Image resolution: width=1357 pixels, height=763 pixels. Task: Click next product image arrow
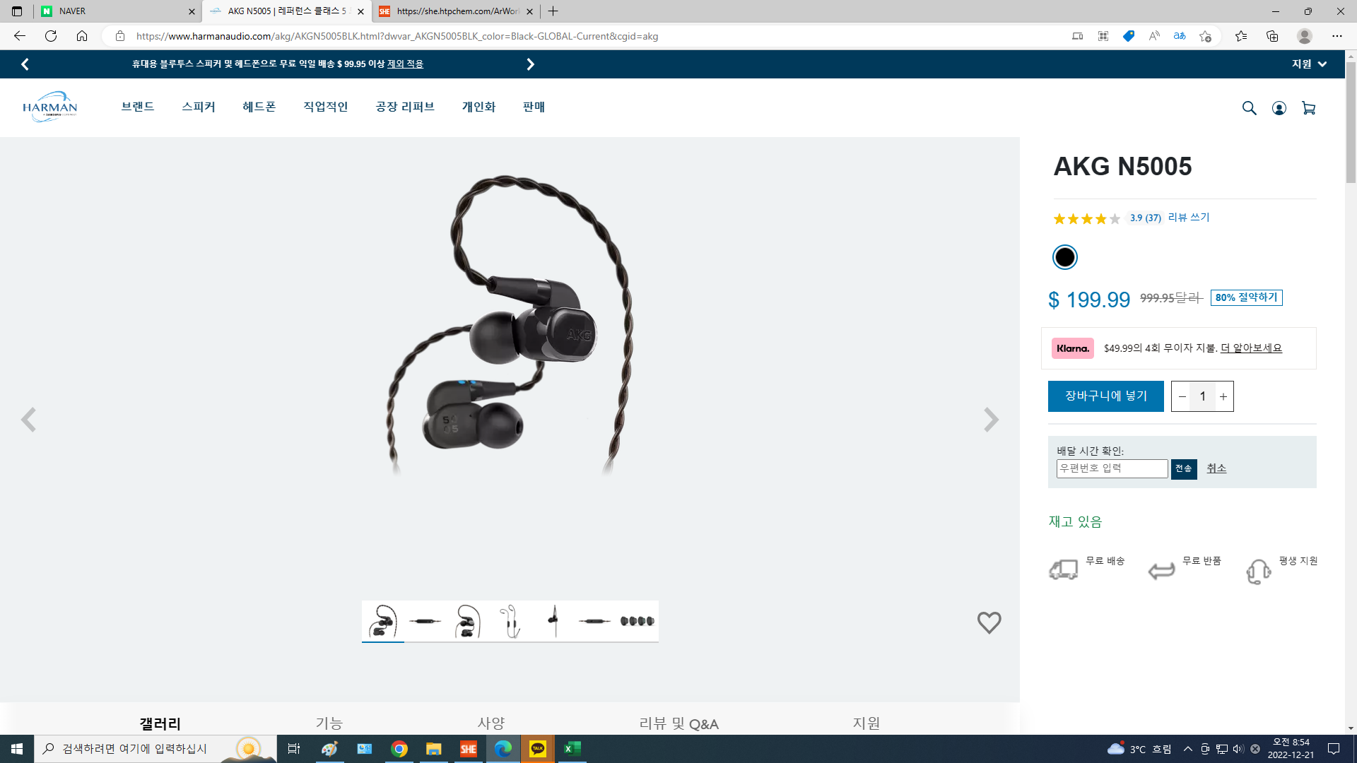[x=991, y=420]
